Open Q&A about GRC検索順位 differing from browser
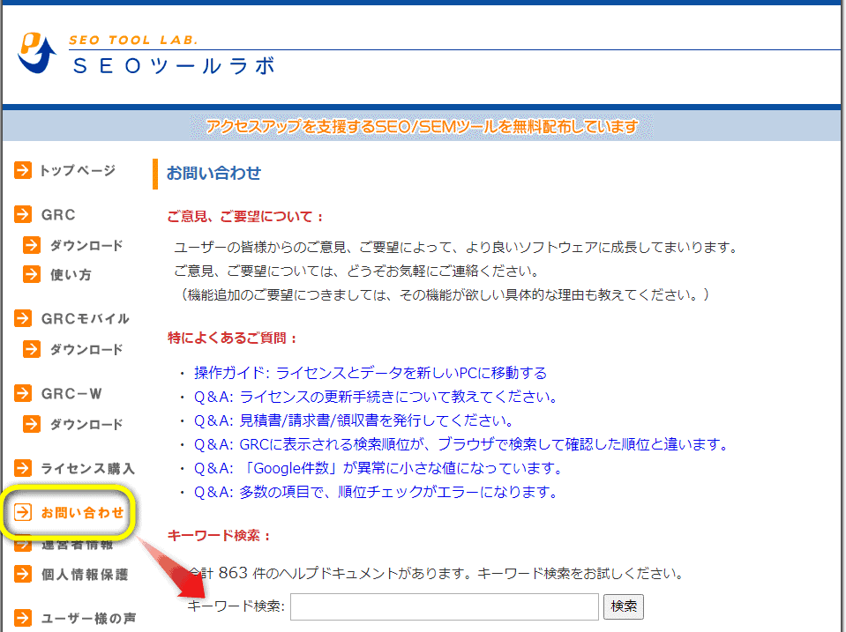Screen dimensions: 846x632 pyautogui.click(x=462, y=443)
